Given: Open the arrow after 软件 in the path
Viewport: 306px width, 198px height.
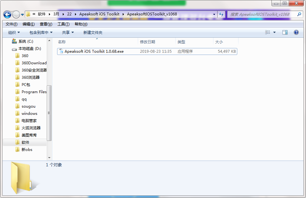Looking at the screenshot, I should coord(49,14).
